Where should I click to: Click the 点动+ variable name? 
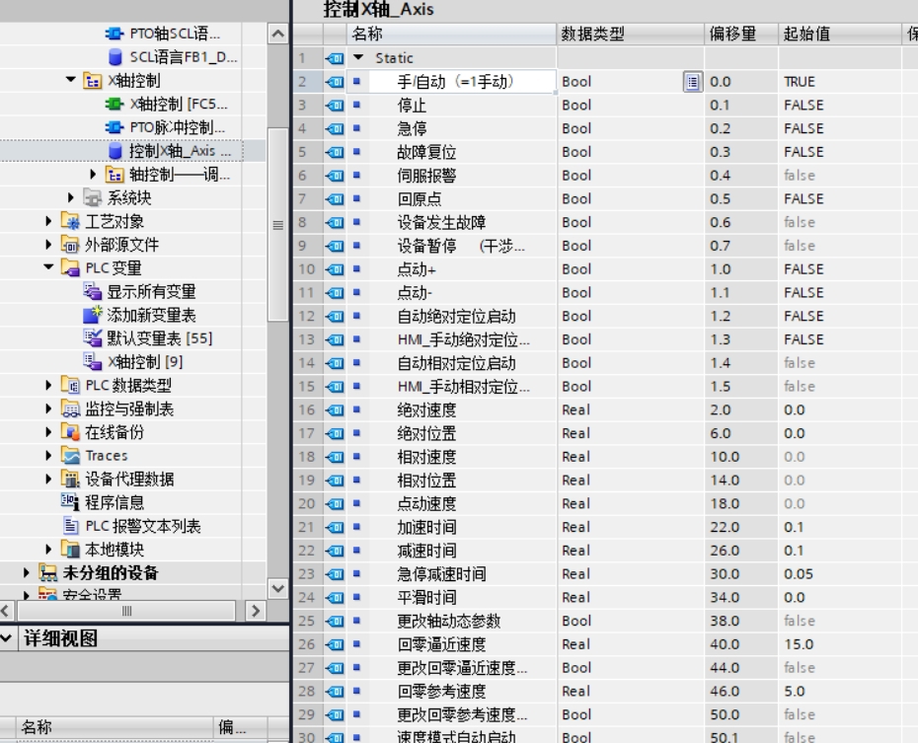click(x=417, y=269)
